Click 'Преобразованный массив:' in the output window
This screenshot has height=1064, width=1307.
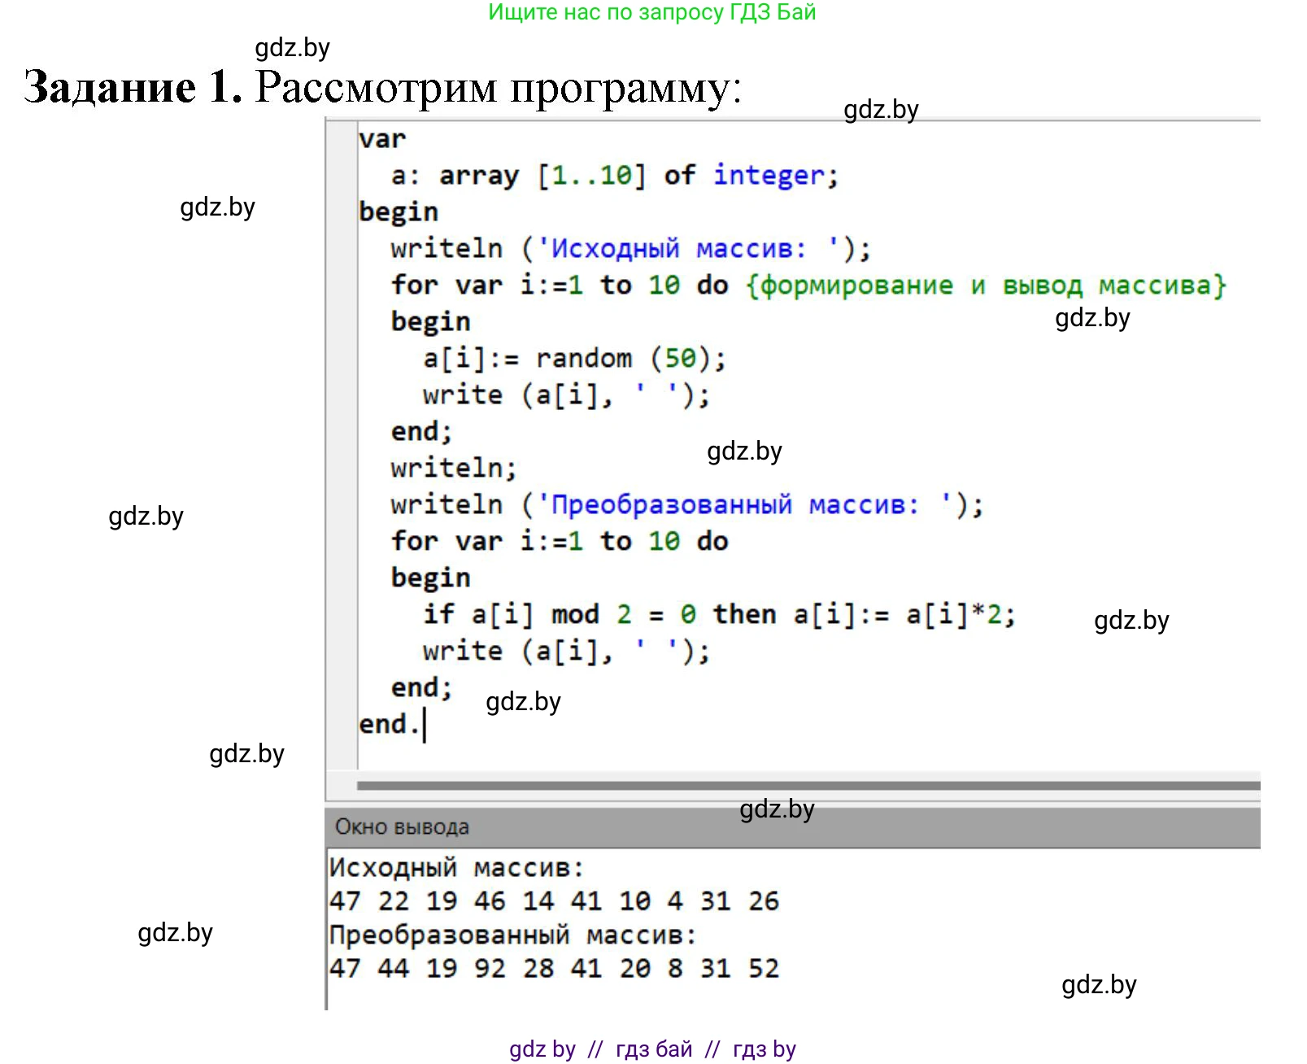[x=512, y=935]
